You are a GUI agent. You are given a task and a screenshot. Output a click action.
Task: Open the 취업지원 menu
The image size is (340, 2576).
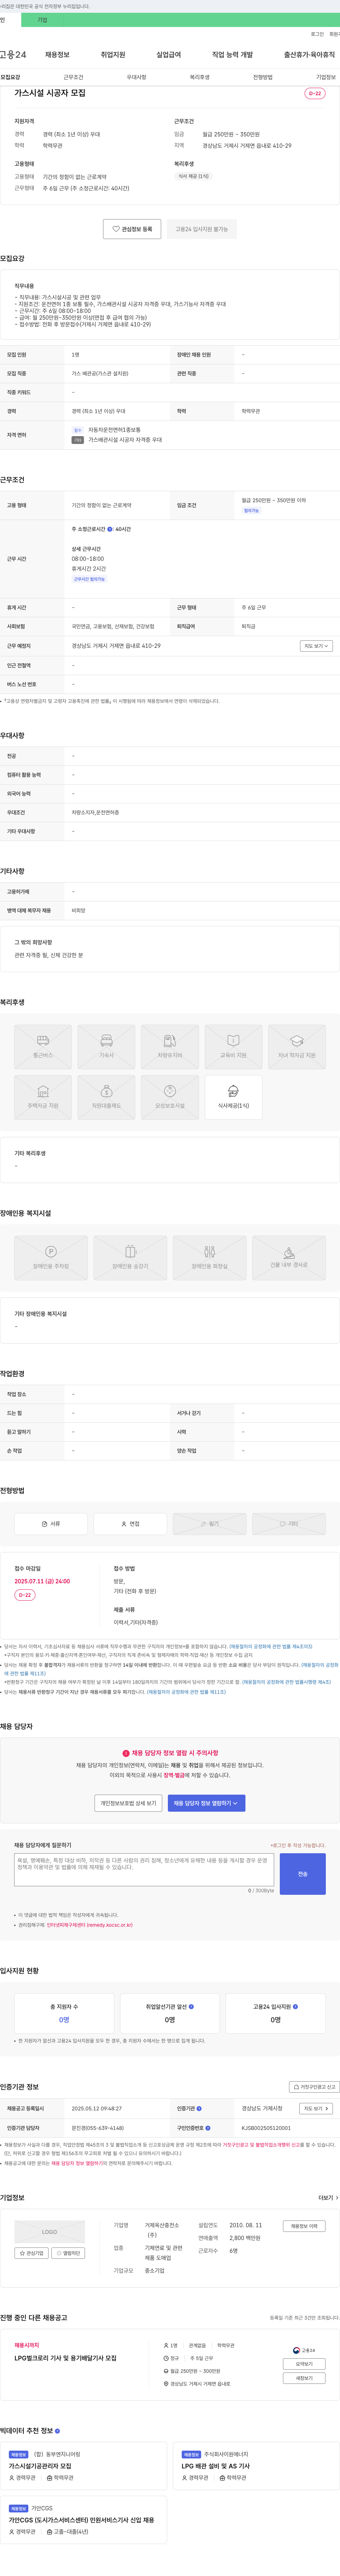pos(113,55)
